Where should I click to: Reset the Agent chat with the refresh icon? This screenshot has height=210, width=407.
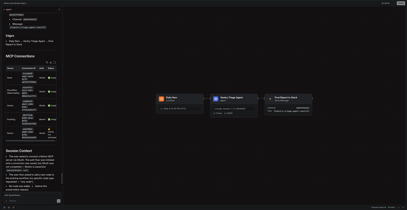coord(59,9)
